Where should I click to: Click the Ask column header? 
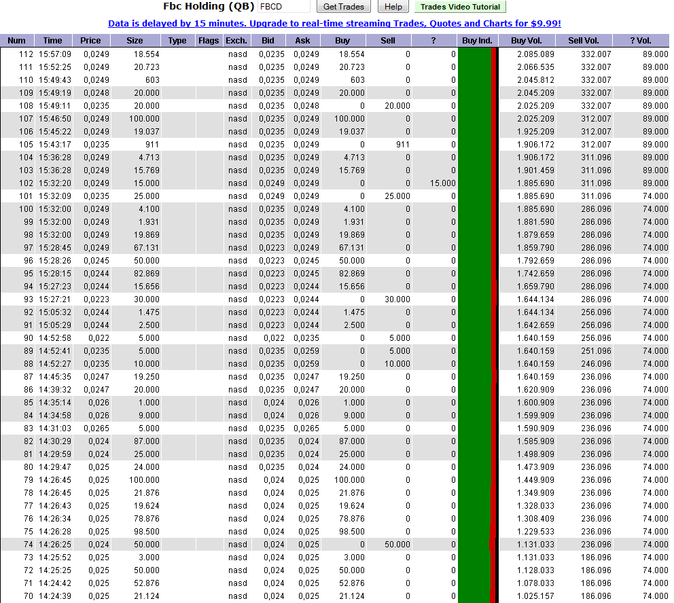point(302,40)
